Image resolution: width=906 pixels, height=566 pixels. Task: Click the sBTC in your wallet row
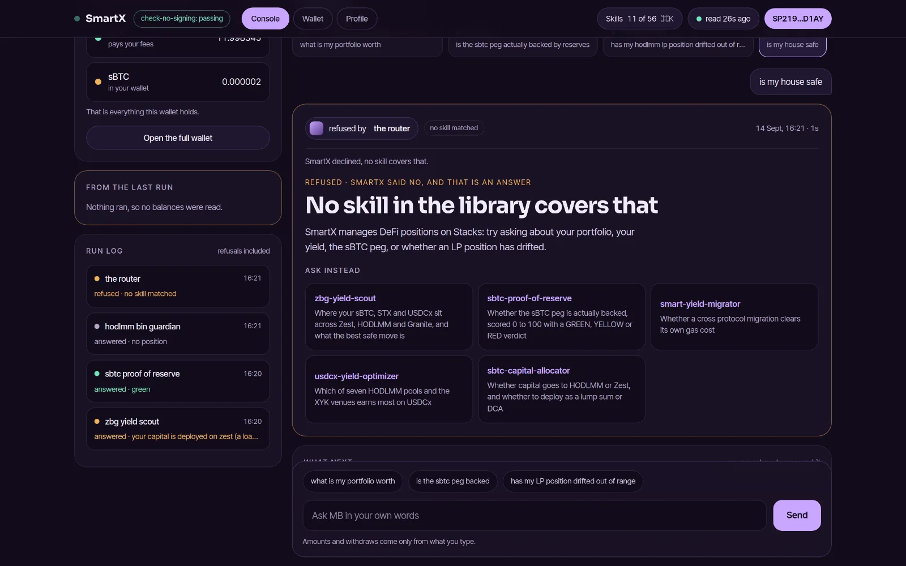click(x=178, y=82)
